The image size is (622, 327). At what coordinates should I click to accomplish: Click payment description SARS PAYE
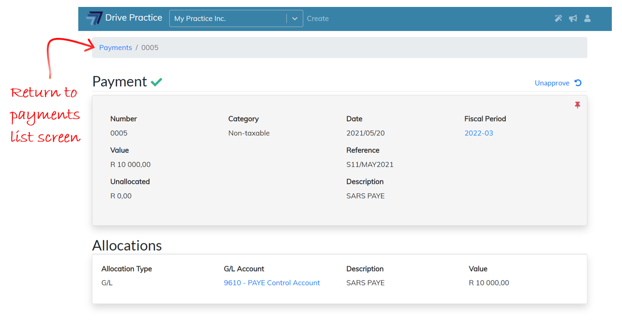(365, 196)
